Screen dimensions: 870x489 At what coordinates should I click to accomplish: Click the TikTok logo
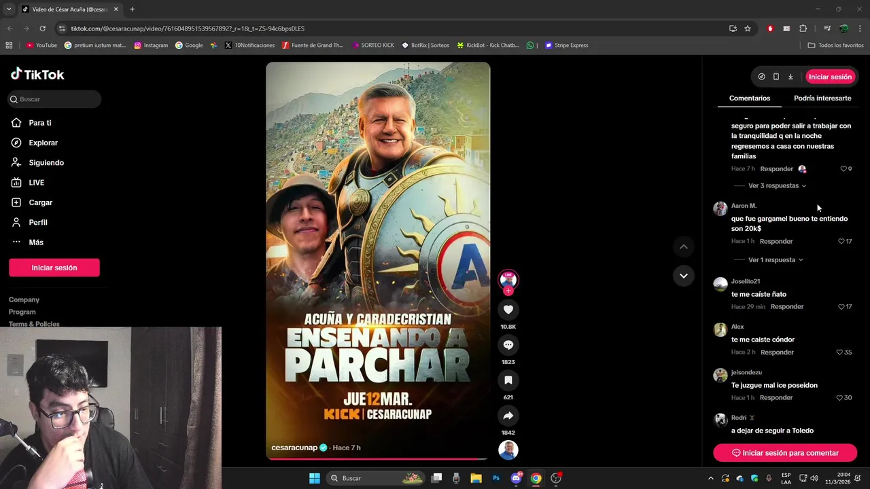tap(37, 74)
